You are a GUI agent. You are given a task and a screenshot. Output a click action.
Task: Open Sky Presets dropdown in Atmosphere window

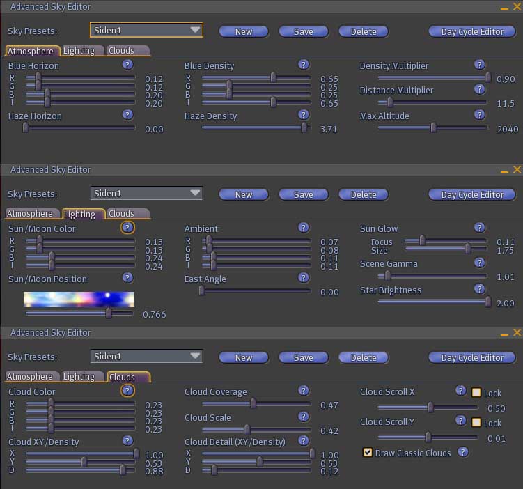click(x=146, y=31)
